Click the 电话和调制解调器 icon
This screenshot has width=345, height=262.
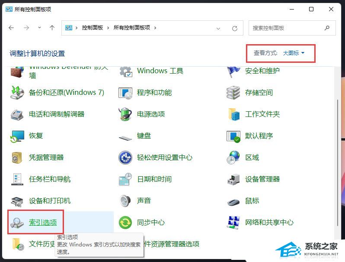tap(17, 114)
